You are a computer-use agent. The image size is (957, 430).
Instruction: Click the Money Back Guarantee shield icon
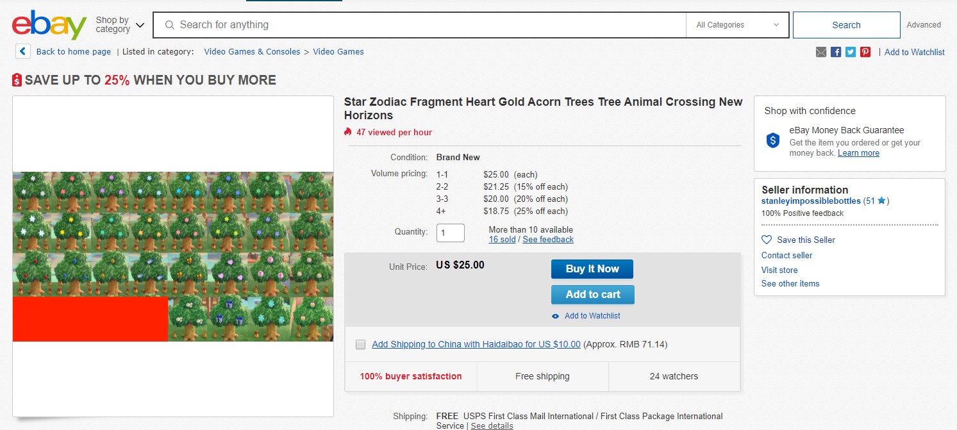click(x=773, y=140)
